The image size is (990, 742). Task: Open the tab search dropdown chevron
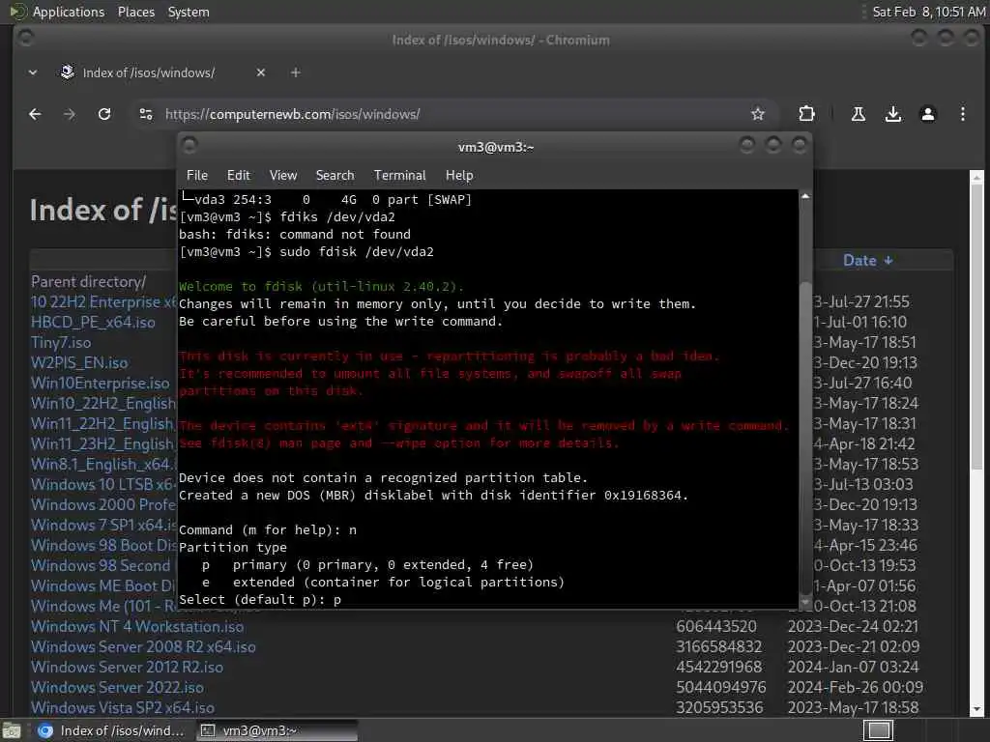(33, 72)
